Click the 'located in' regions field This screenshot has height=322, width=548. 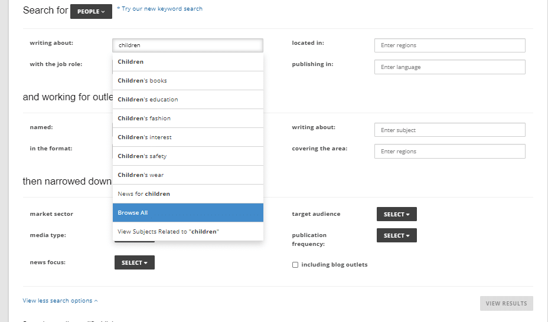pos(449,45)
